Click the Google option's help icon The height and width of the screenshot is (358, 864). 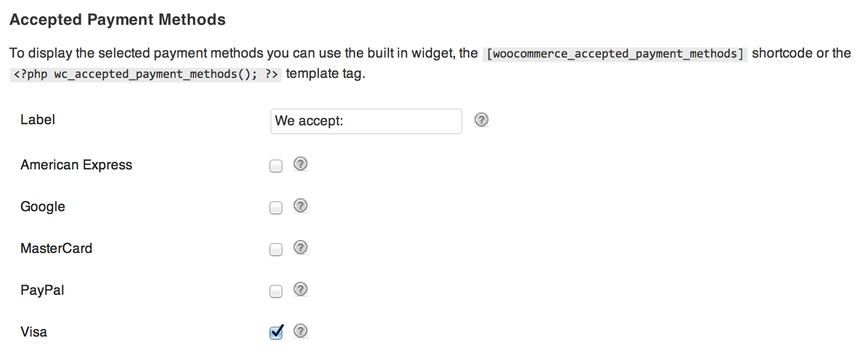click(x=301, y=206)
